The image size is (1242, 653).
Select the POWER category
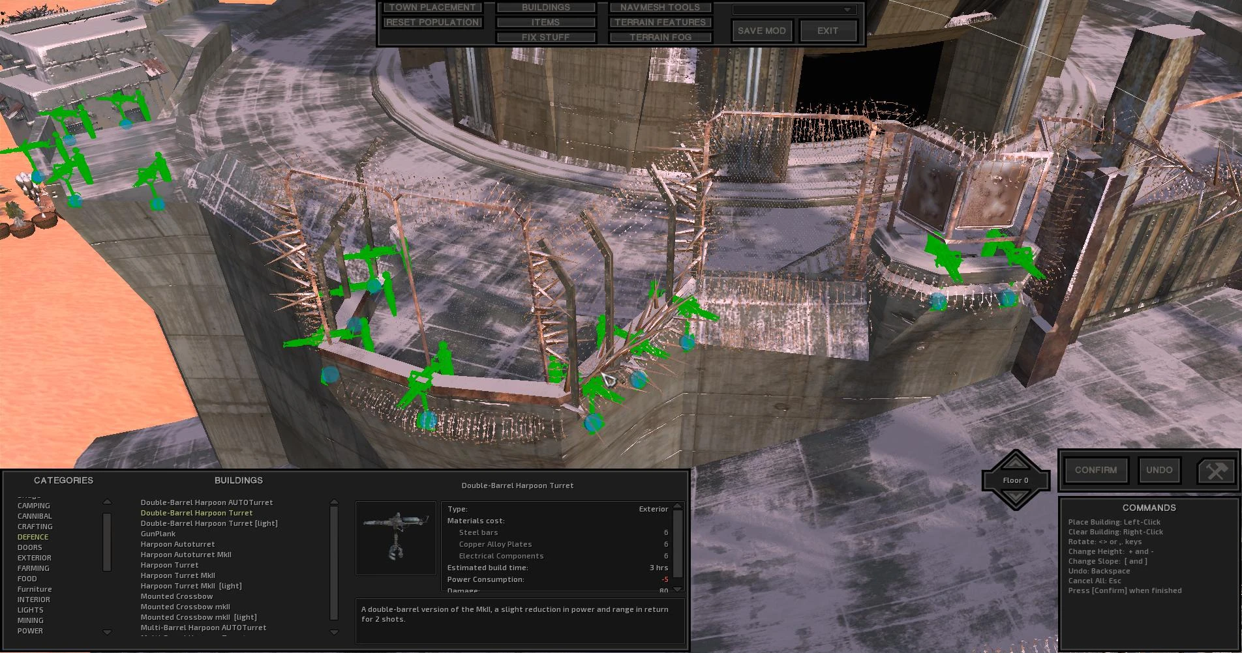[30, 631]
